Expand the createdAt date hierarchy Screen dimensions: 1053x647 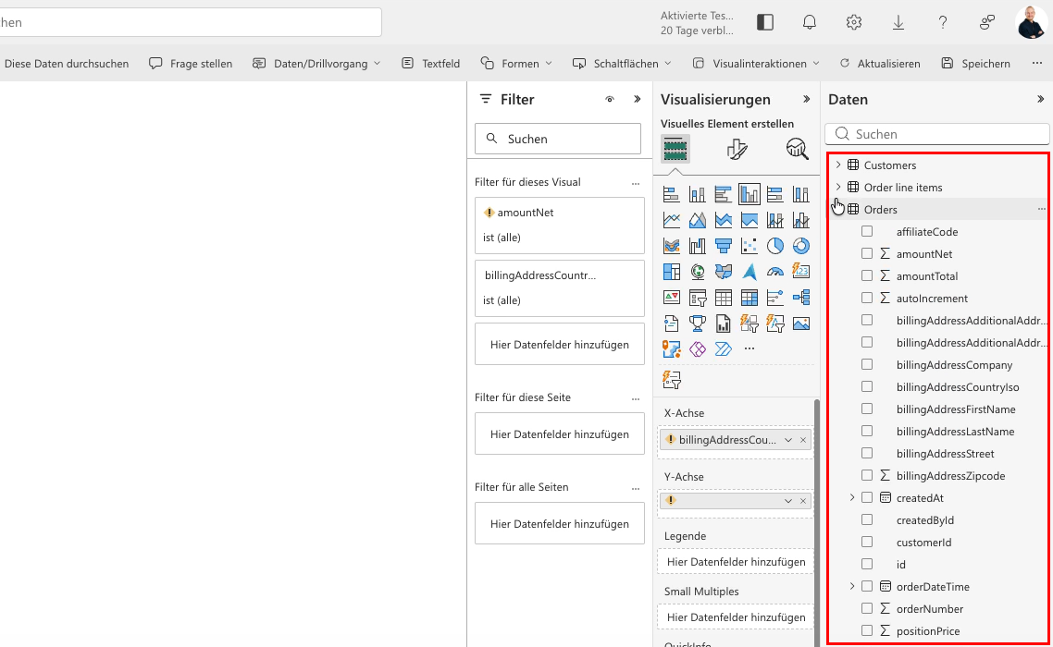pyautogui.click(x=852, y=497)
